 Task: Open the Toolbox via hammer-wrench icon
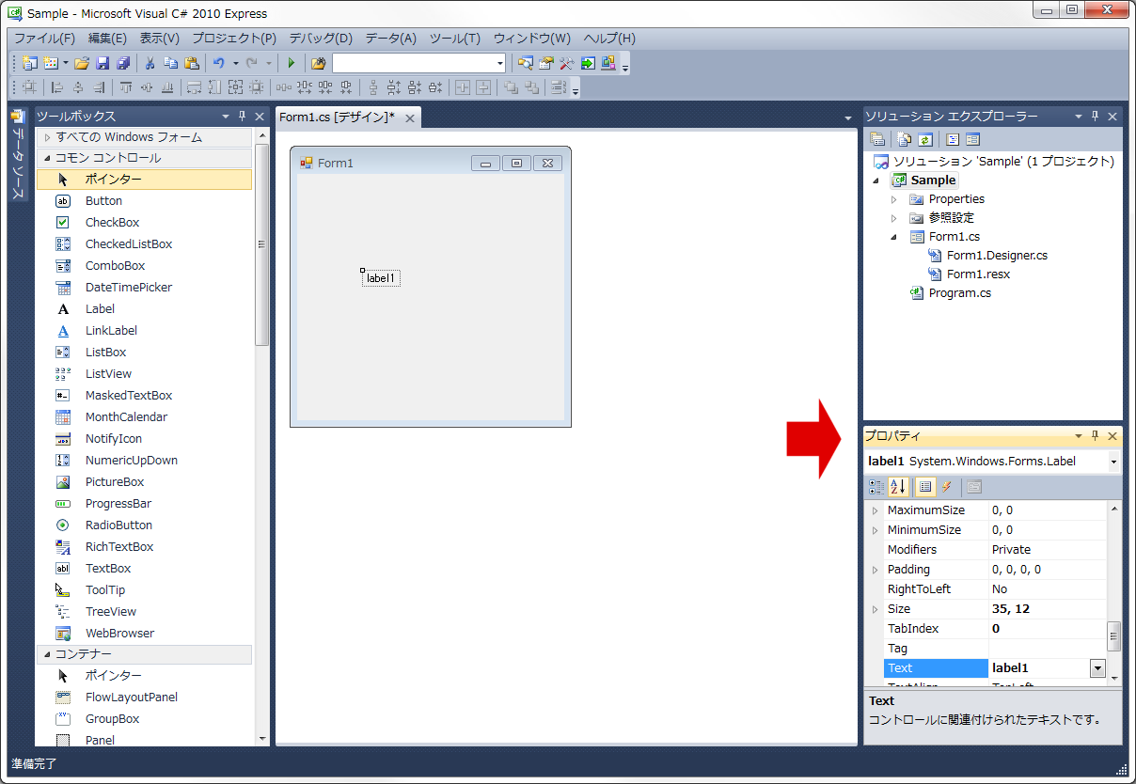(x=567, y=63)
